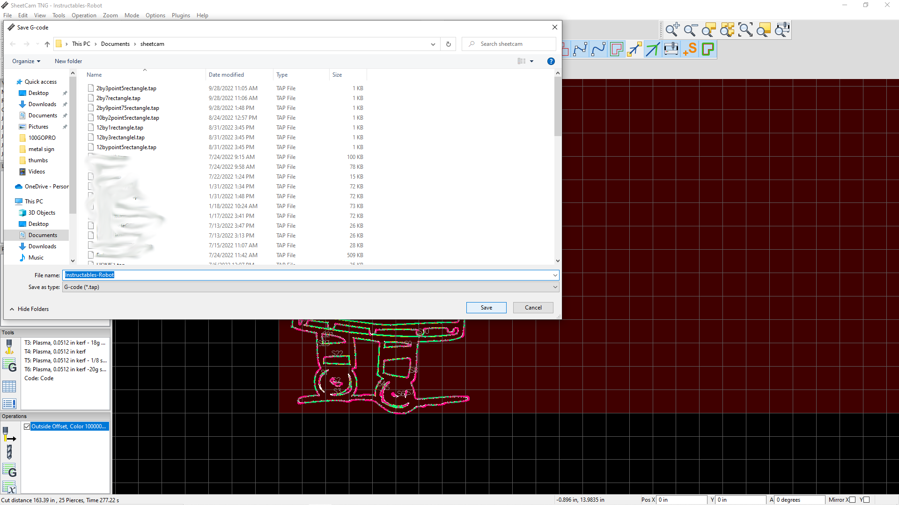
Task: Enable the Mirror X checkbox
Action: coord(852,500)
